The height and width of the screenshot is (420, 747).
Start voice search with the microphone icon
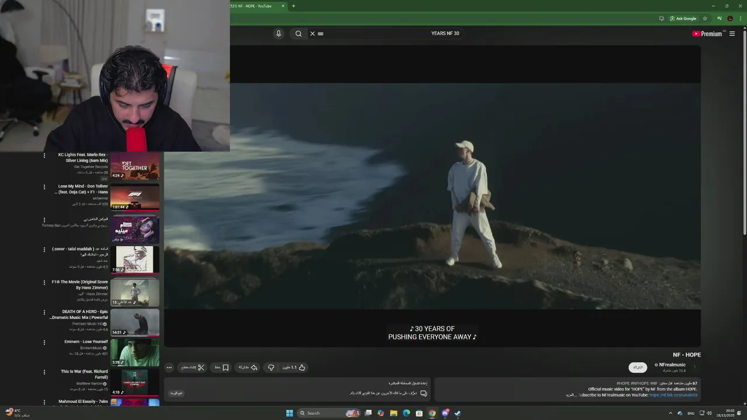pos(278,33)
